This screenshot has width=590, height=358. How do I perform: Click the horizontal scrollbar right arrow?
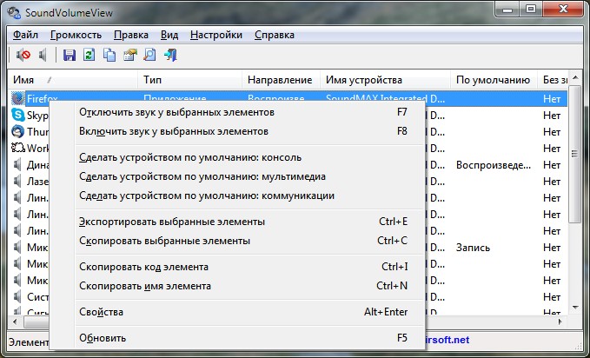tap(560, 322)
